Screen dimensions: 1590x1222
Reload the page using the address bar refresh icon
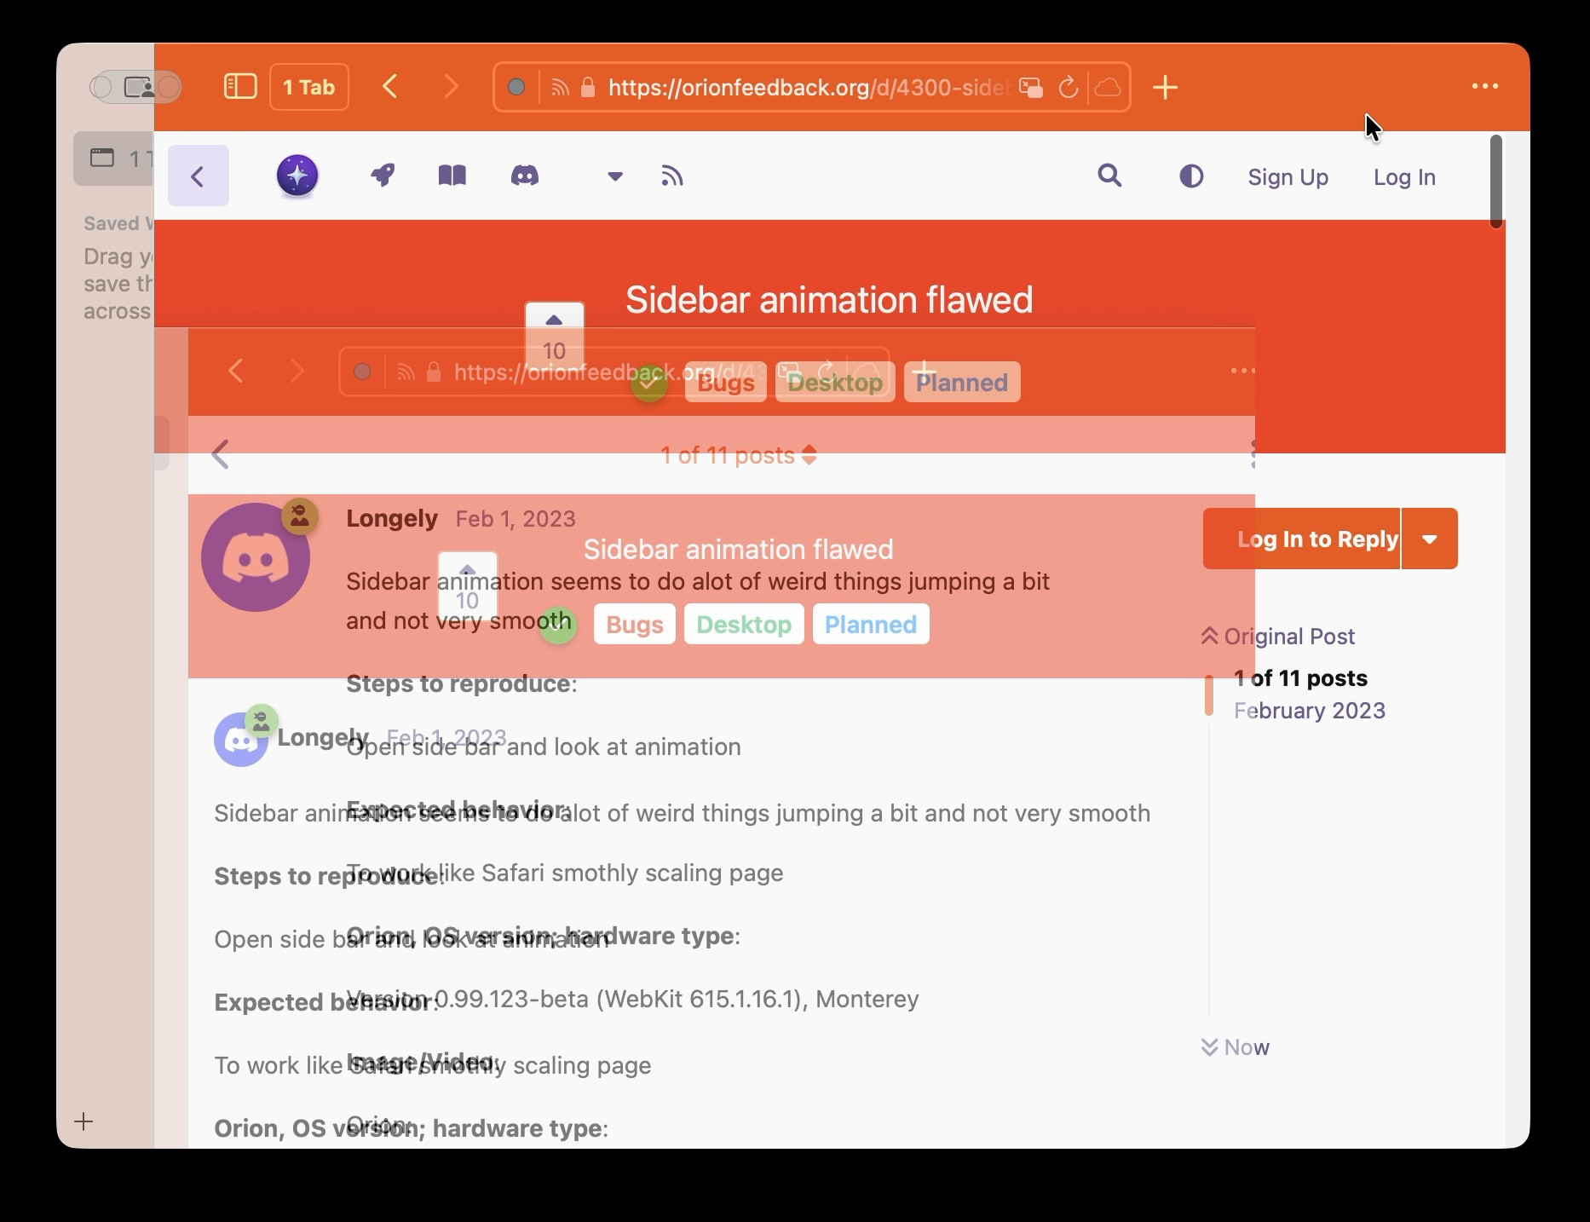pos(1068,88)
